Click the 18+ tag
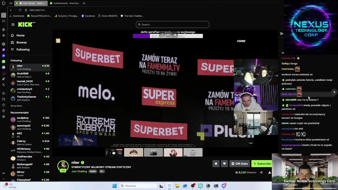The image size is (338, 190). pyautogui.click(x=102, y=171)
